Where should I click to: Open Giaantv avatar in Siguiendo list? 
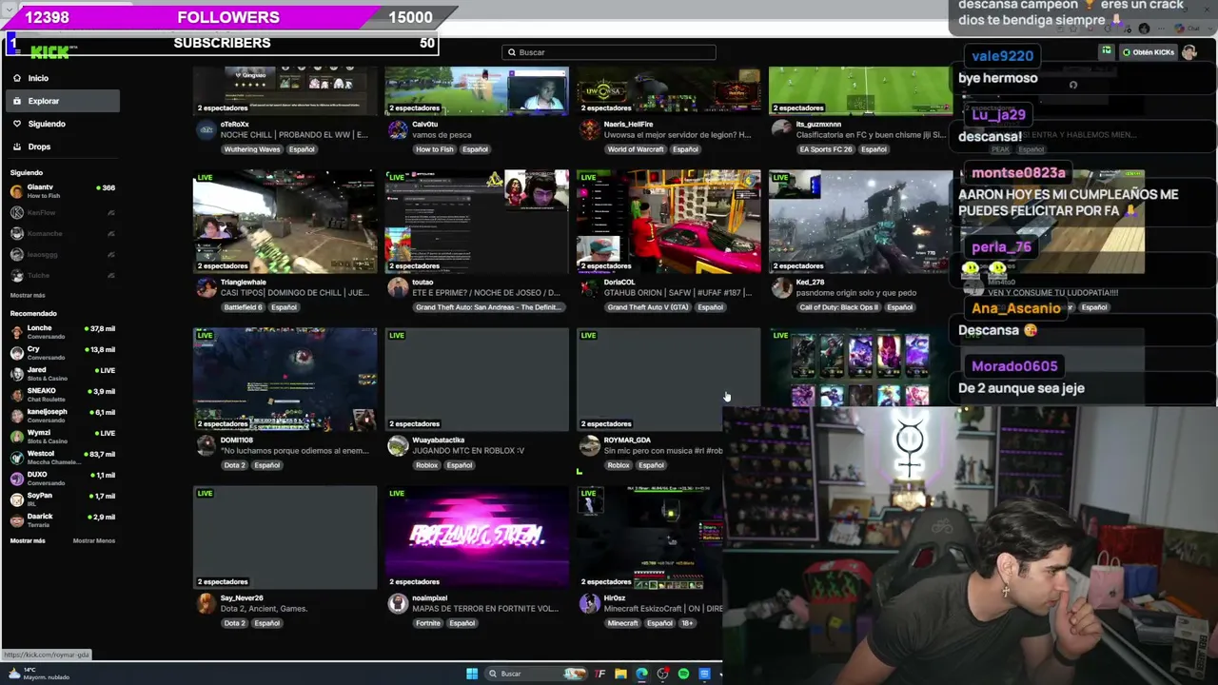tap(16, 191)
